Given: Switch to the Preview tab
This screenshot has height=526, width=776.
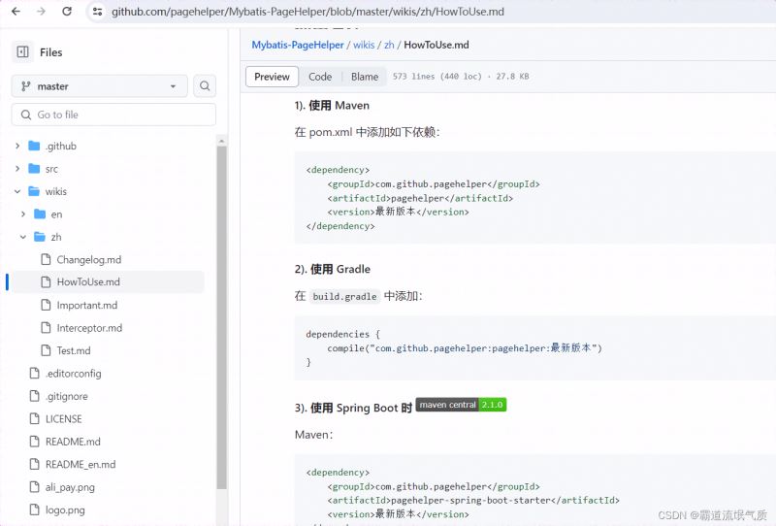Looking at the screenshot, I should [272, 77].
